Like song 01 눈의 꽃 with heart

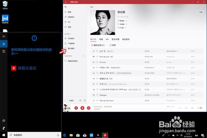[97, 51]
